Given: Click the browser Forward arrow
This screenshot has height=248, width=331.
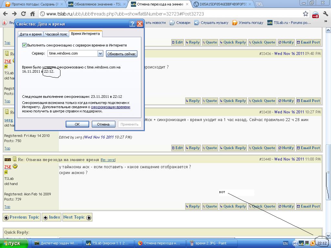Looking at the screenshot, I should pyautogui.click(x=14, y=14).
